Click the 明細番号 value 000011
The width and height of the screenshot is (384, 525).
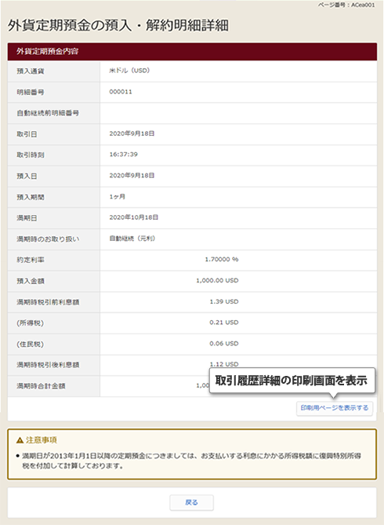pos(121,92)
